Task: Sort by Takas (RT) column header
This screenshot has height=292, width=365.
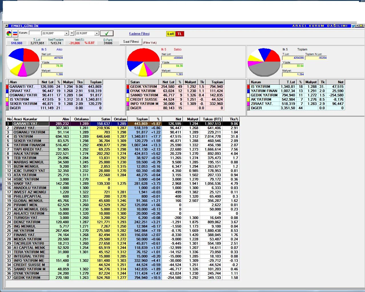Action: 210,119
